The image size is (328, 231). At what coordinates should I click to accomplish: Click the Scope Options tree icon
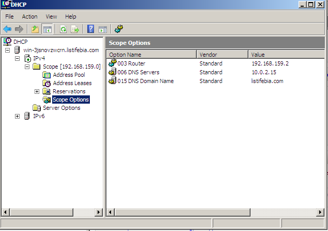pyautogui.click(x=46, y=100)
